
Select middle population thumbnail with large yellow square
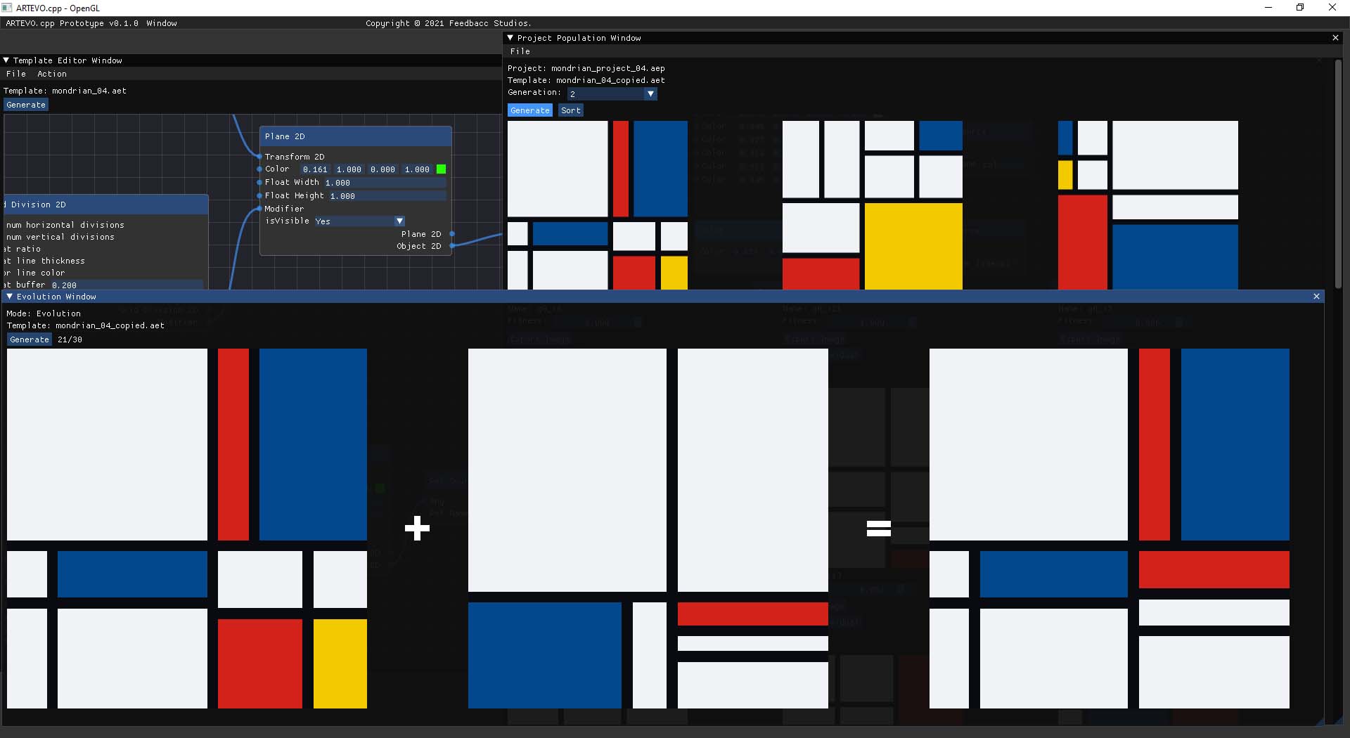coord(873,205)
